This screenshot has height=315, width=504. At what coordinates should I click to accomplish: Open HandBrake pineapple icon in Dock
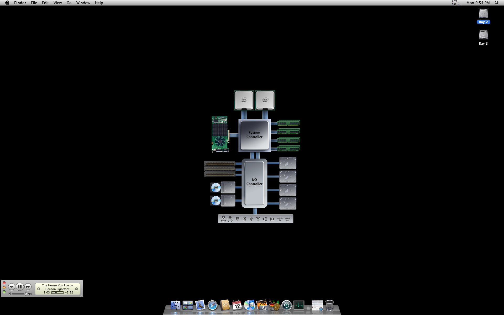[274, 306]
